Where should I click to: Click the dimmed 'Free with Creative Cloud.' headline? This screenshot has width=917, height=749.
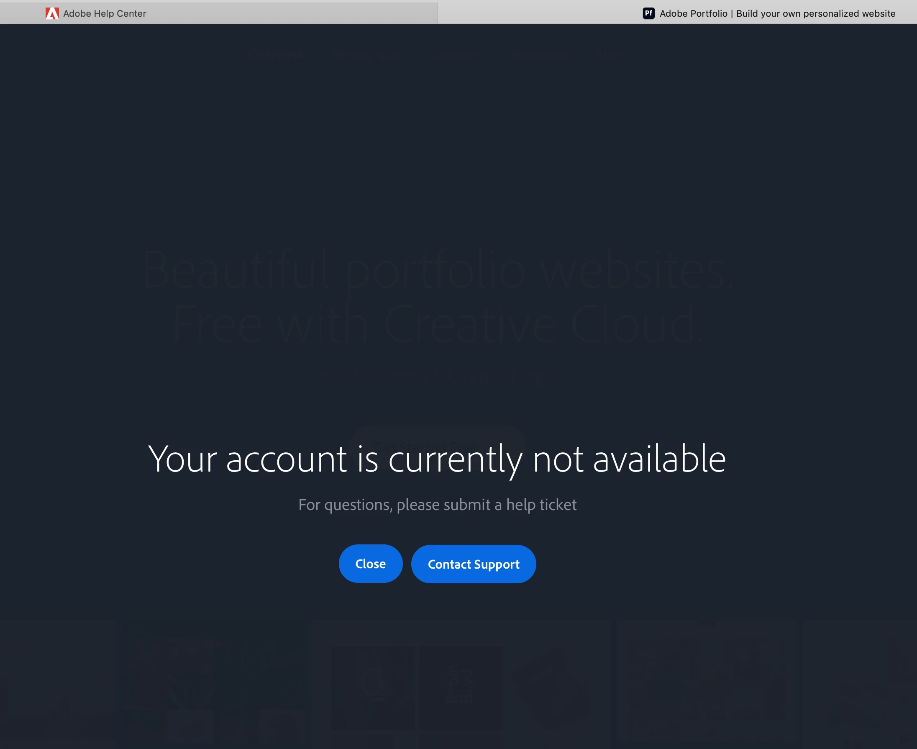click(437, 323)
